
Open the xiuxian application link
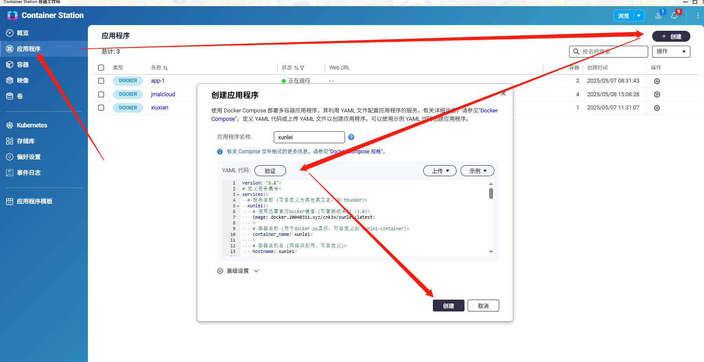(x=160, y=108)
